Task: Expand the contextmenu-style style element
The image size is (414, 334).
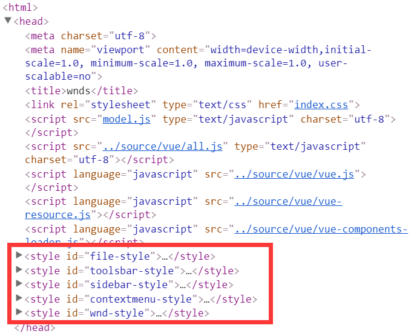Action: point(19,298)
